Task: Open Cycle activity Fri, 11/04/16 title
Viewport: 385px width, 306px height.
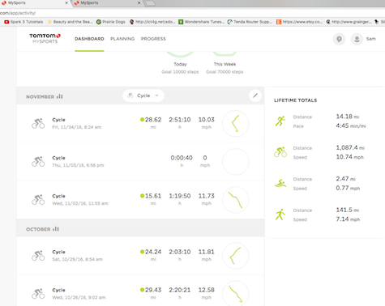Action: tap(58, 120)
